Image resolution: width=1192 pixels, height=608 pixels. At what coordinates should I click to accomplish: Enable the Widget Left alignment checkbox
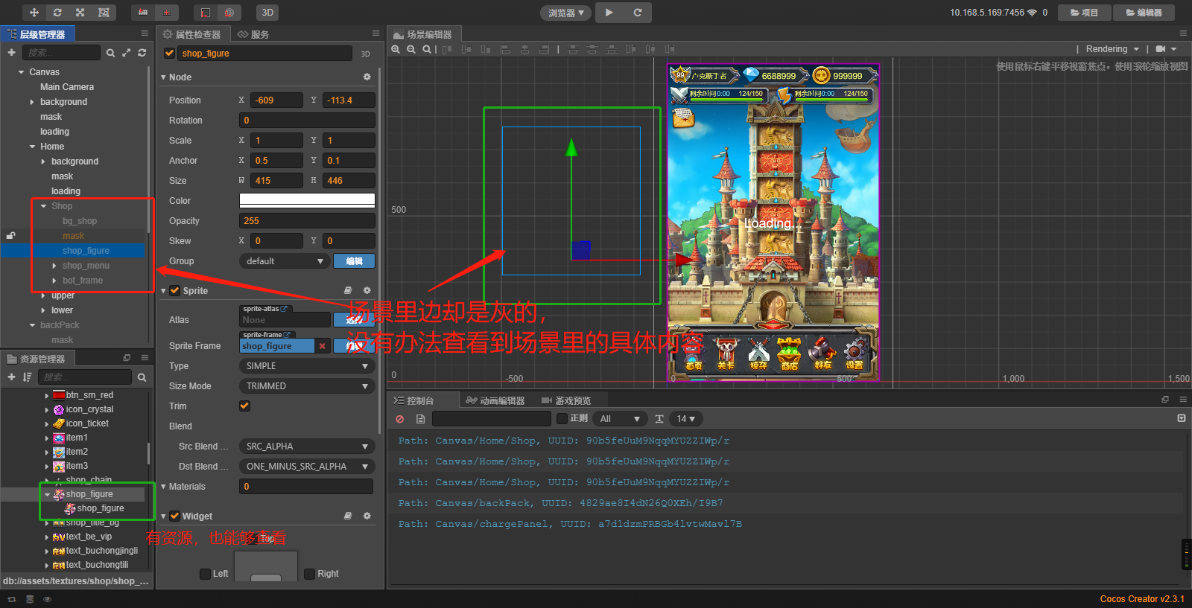point(205,574)
